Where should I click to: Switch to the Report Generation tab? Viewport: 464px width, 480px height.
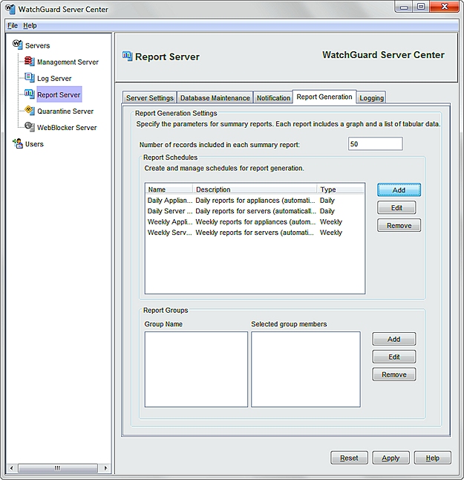tap(324, 97)
